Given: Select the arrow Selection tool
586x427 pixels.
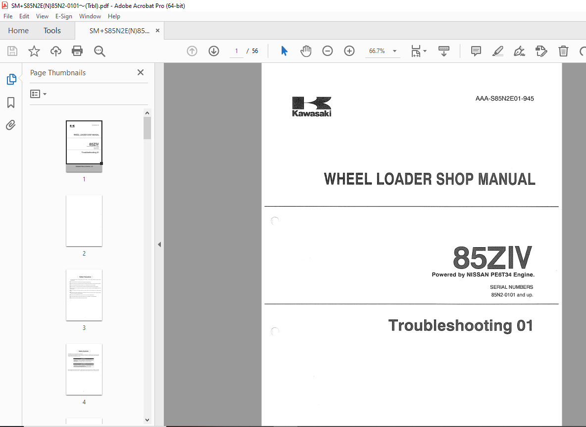Looking at the screenshot, I should 285,51.
